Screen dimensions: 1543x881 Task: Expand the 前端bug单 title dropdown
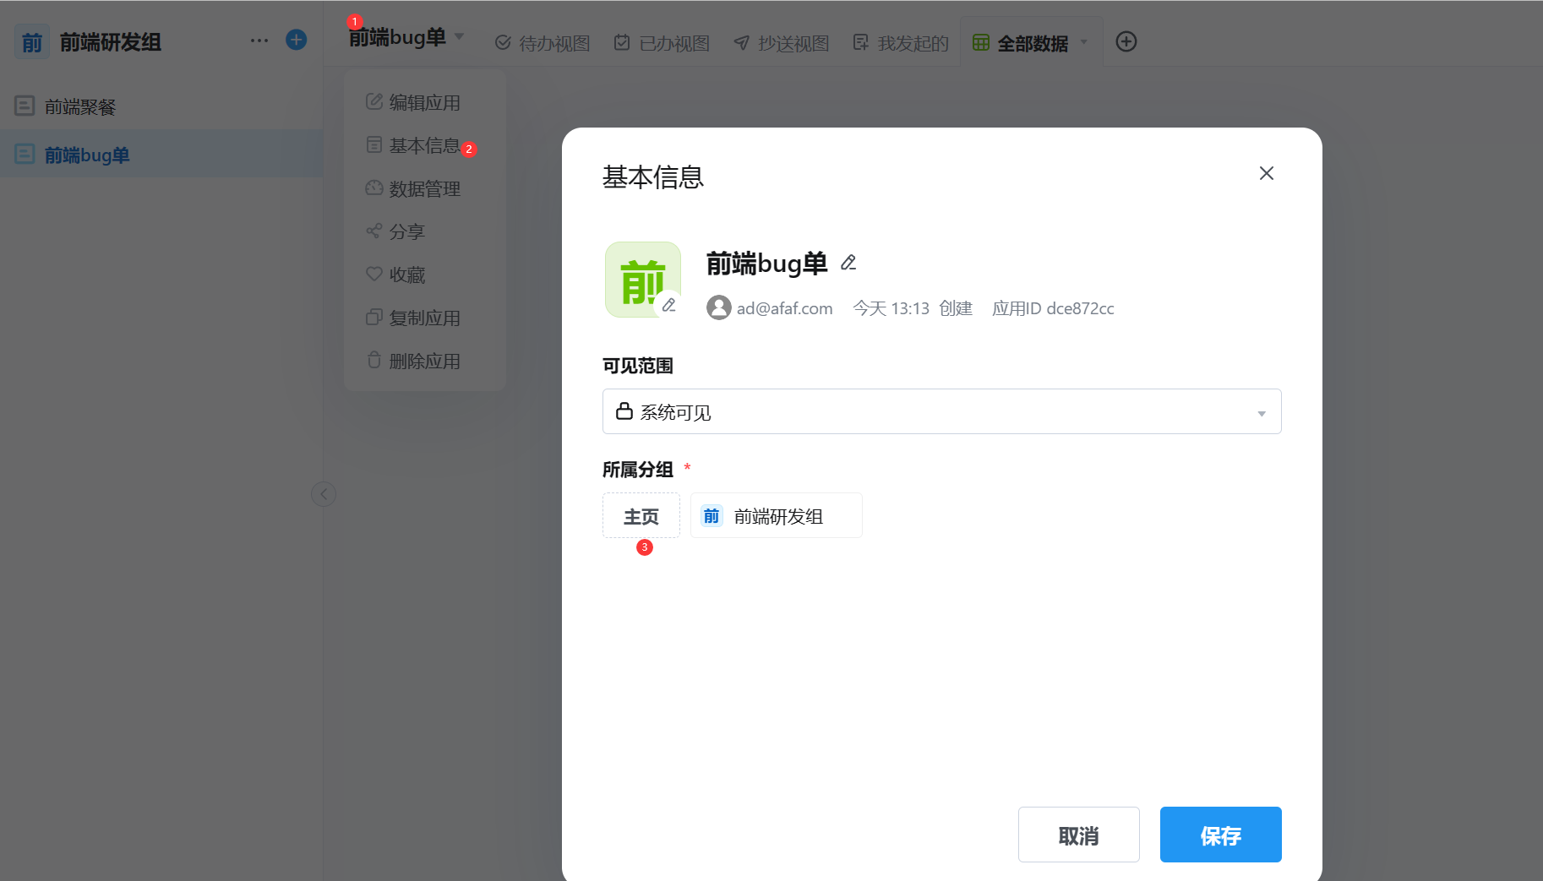coord(459,37)
